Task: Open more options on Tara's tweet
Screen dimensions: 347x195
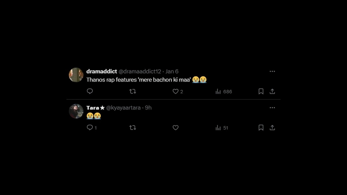Action: tap(272, 107)
